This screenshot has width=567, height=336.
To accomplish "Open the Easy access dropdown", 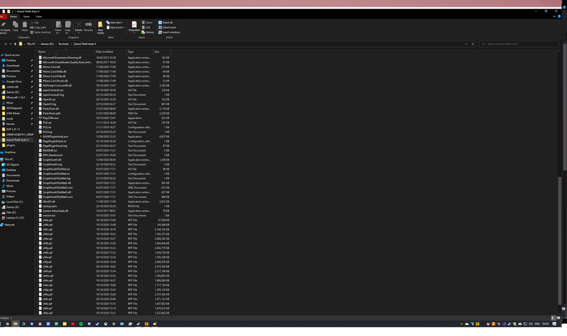I will pyautogui.click(x=116, y=27).
